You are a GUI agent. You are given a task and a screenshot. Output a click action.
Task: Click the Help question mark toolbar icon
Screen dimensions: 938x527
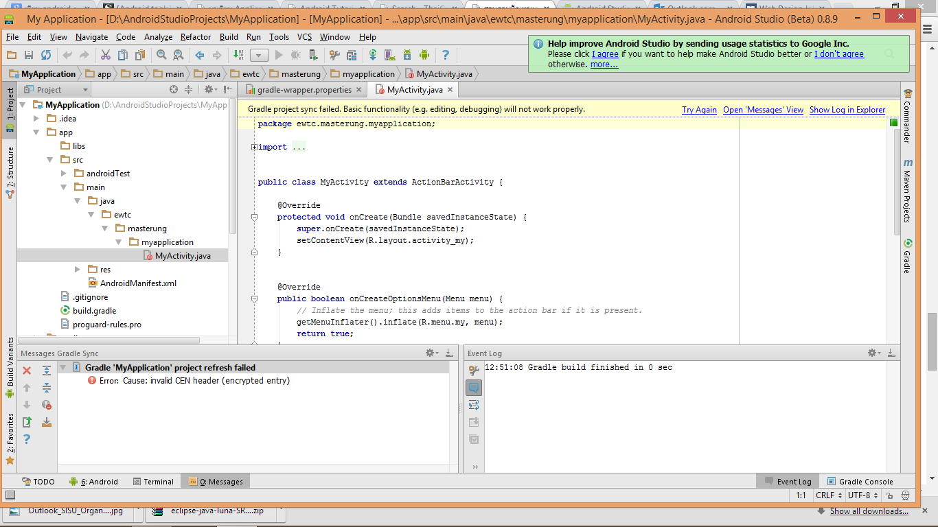[x=446, y=55]
